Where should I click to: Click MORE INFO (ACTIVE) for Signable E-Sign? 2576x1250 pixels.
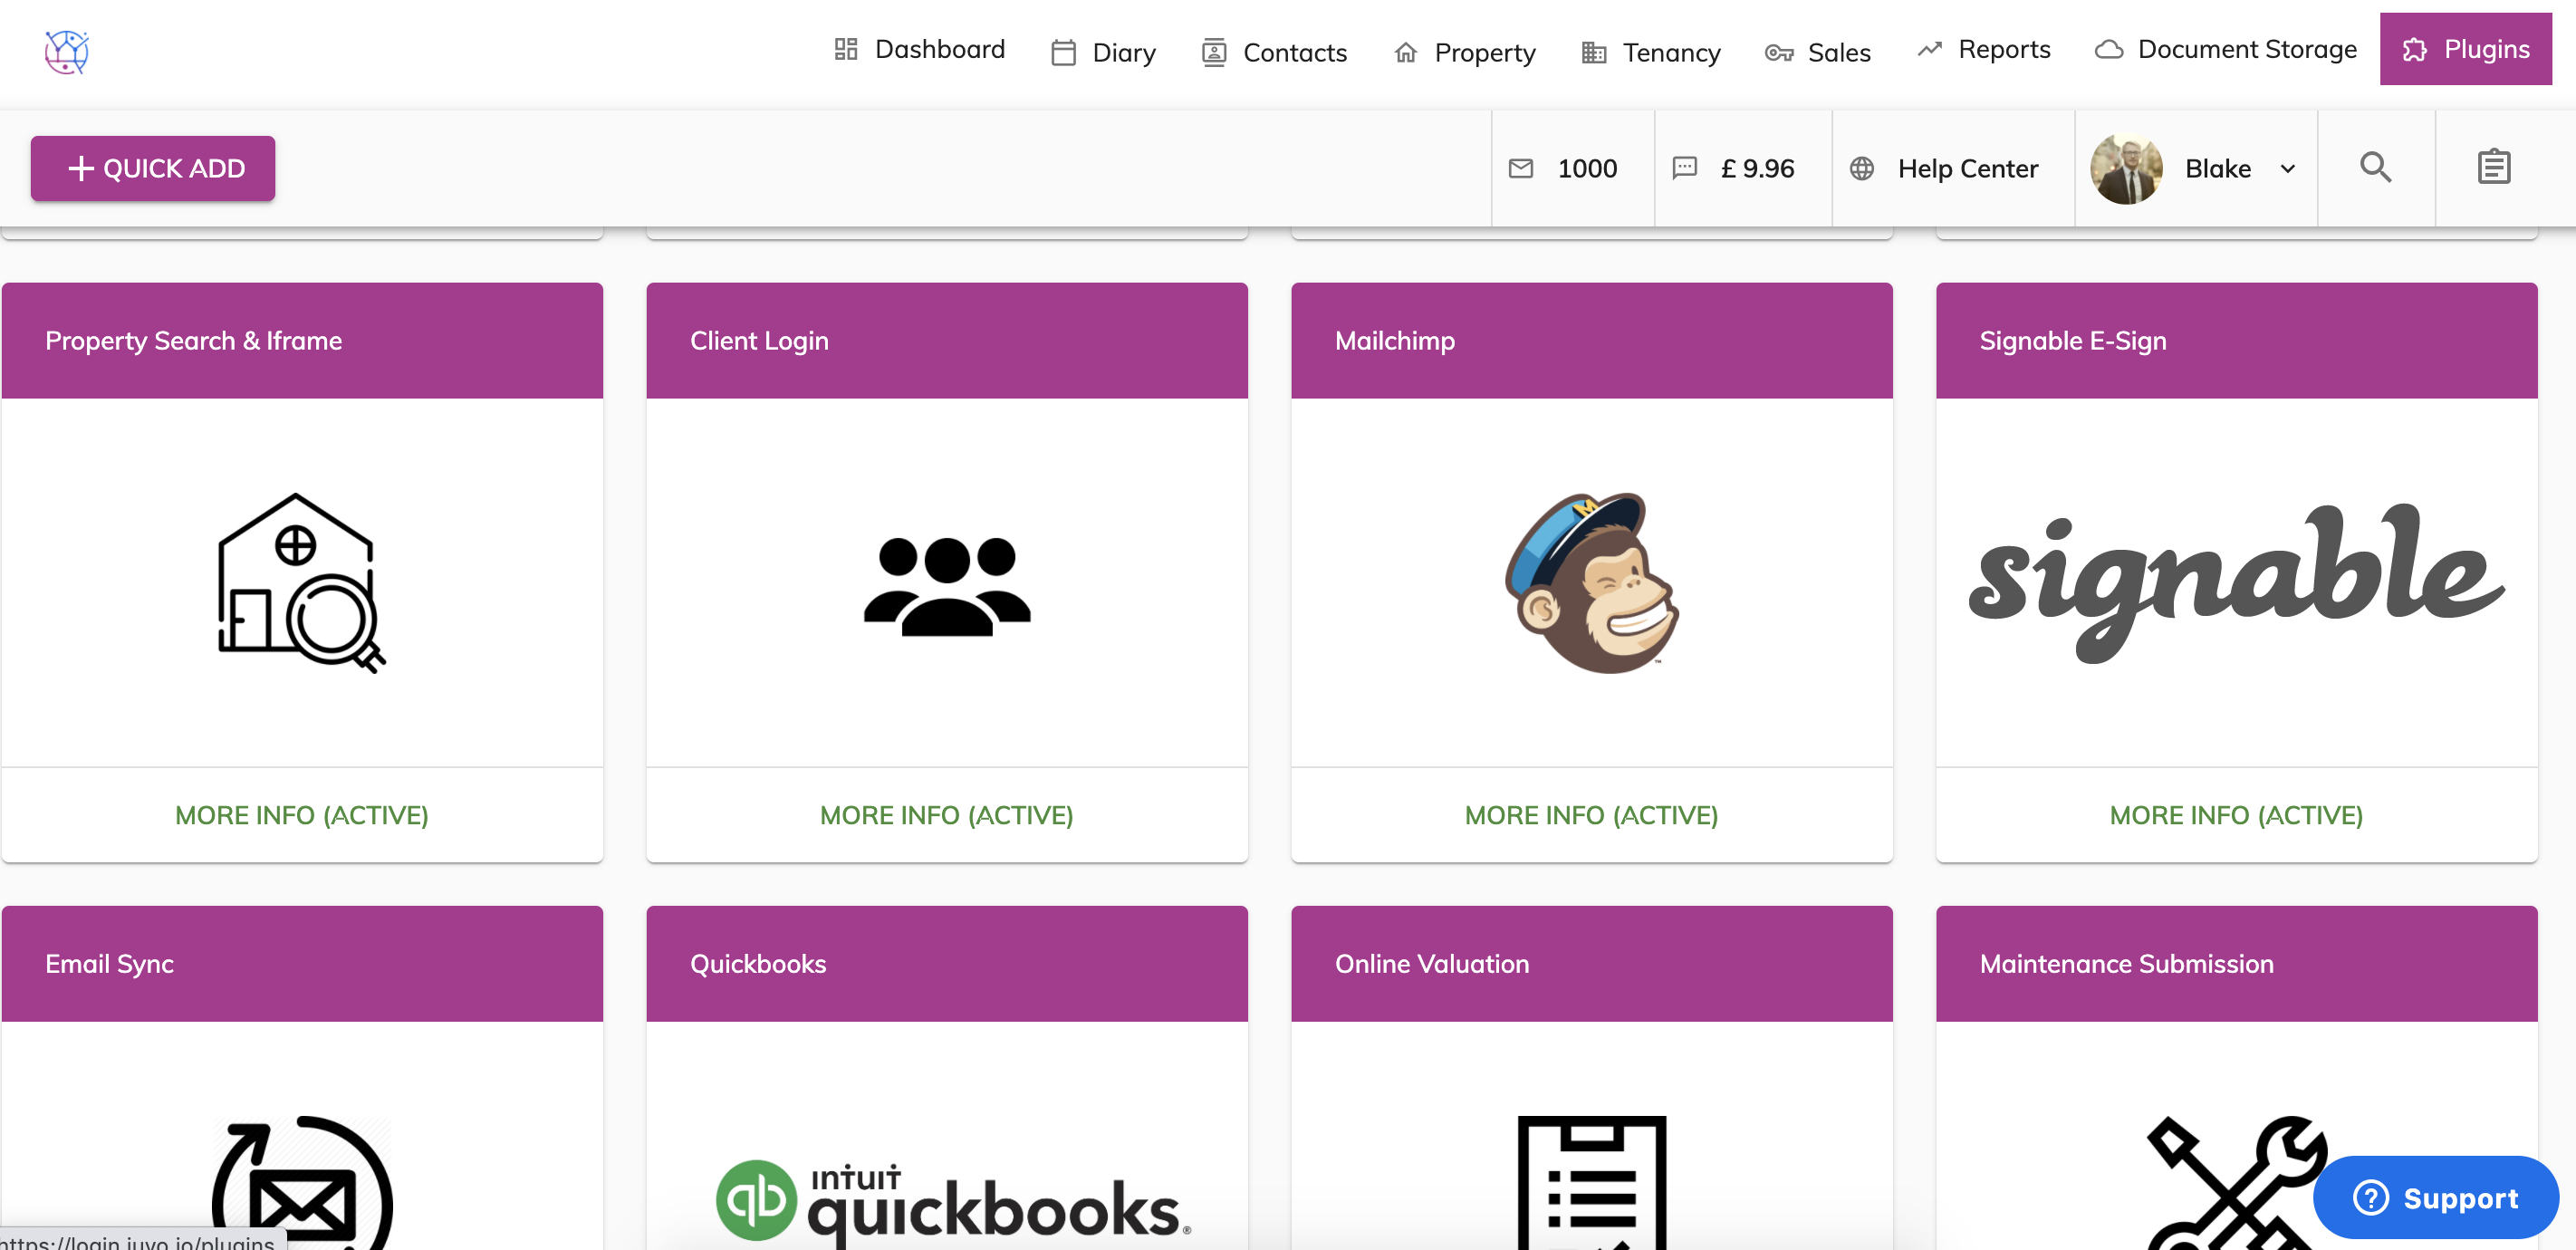click(2236, 814)
